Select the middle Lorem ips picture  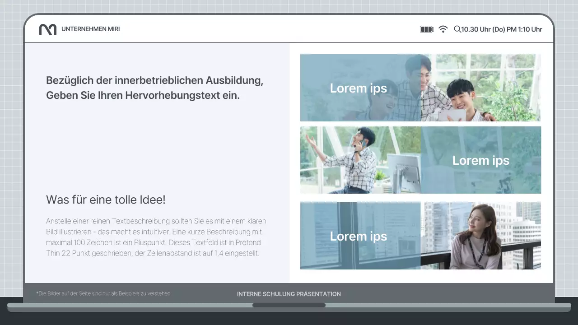tap(420, 160)
